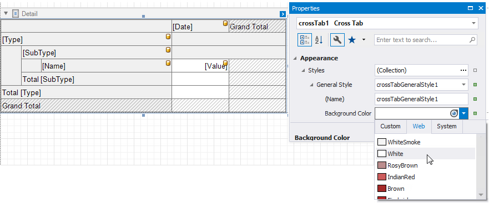Open the crossTab1 component selector dropdown
The image size is (489, 203).
pos(473,23)
